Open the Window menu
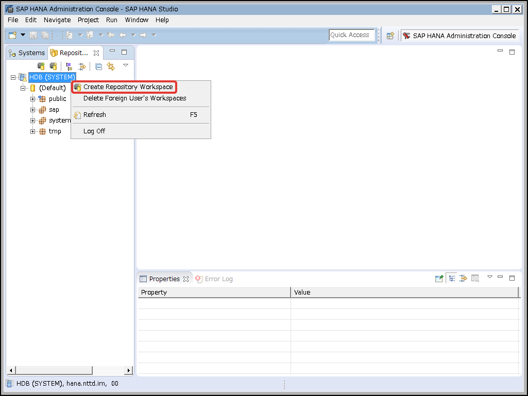Image resolution: width=528 pixels, height=396 pixels. (x=137, y=20)
